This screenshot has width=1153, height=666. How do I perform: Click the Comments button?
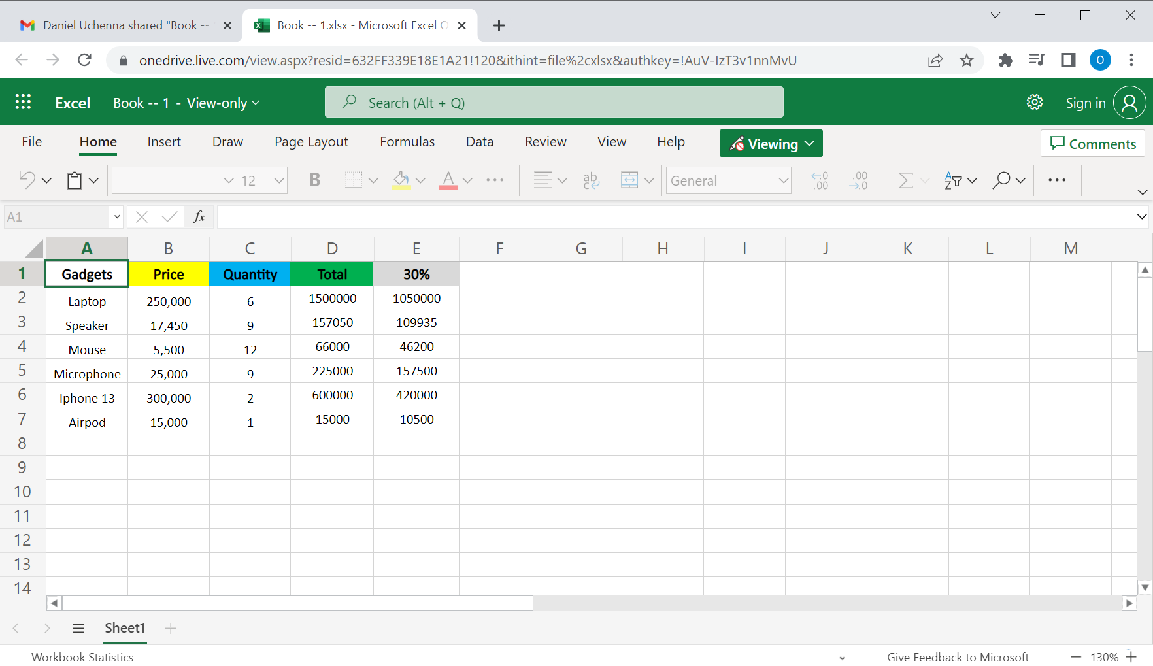click(1092, 143)
